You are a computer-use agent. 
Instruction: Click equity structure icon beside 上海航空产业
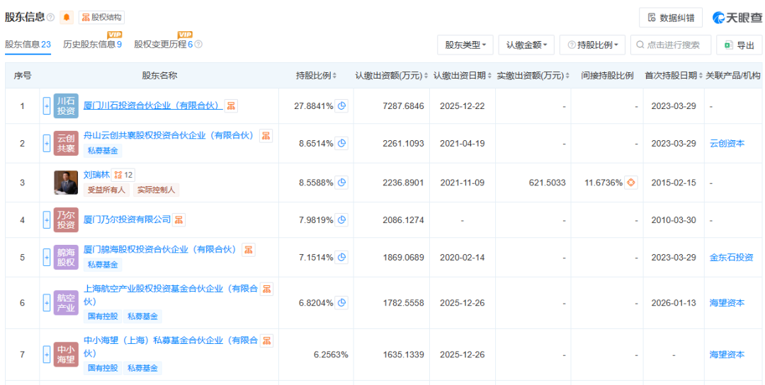(x=267, y=289)
